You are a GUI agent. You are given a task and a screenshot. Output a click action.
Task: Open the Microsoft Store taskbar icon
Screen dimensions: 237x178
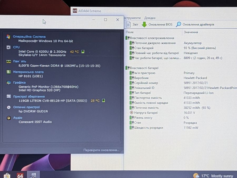pos(7,176)
